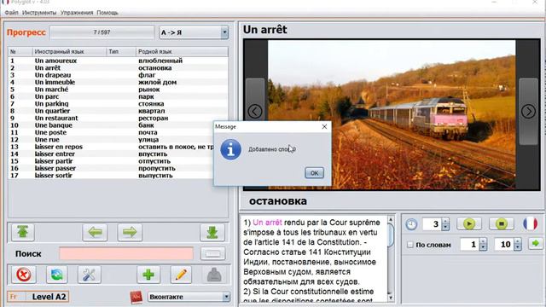Select the row Un parking
This screenshot has height=307, width=546.
coord(118,104)
